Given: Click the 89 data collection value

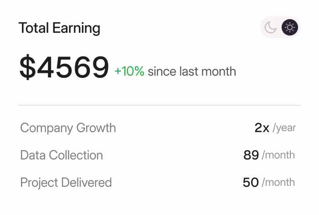Looking at the screenshot, I should (251, 155).
